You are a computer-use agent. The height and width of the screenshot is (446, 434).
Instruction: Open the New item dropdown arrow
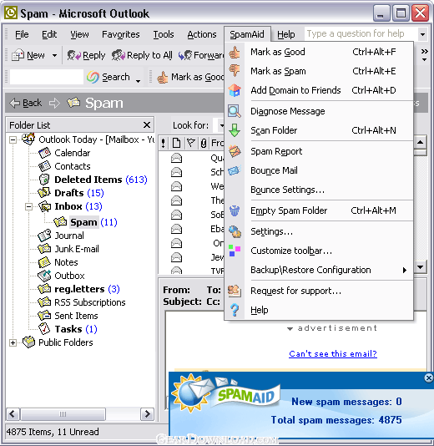(54, 55)
